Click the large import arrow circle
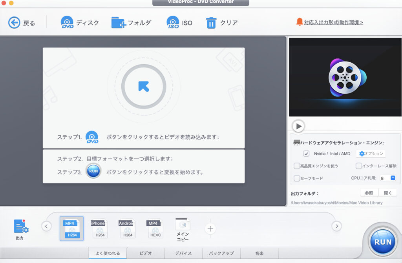The height and width of the screenshot is (263, 402). (144, 87)
